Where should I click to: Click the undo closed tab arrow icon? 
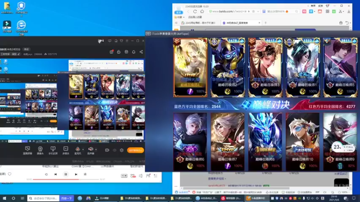pos(347,23)
